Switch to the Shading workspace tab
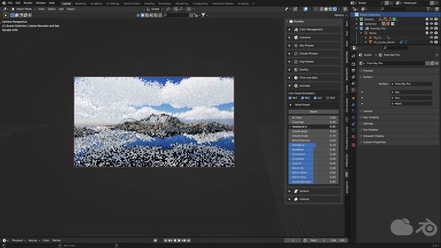 coord(149,3)
